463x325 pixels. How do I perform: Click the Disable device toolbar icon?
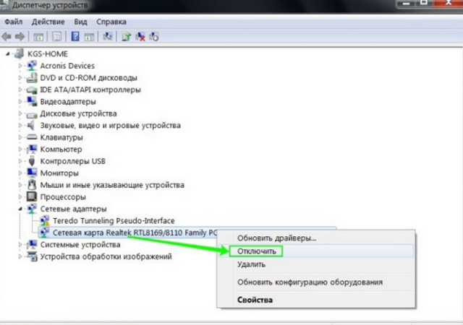154,36
